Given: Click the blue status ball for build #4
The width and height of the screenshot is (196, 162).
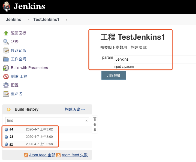Looking at the screenshot, I should 6,130.
